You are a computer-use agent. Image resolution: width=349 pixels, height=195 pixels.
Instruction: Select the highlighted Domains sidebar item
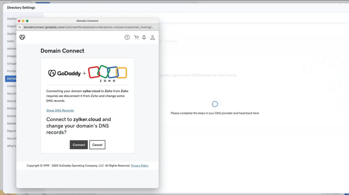coord(11,79)
